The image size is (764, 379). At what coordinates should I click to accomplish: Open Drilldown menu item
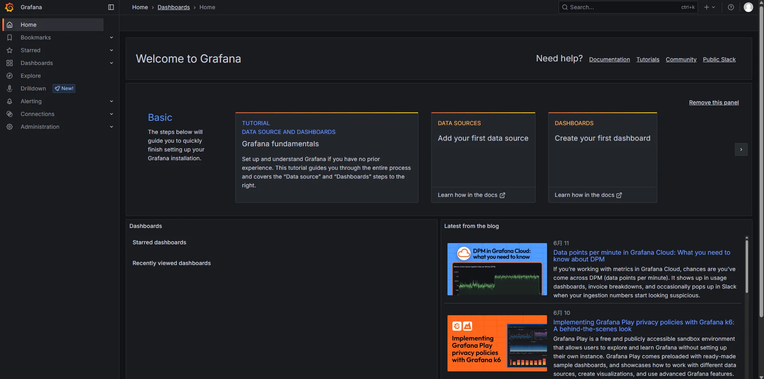pyautogui.click(x=33, y=88)
